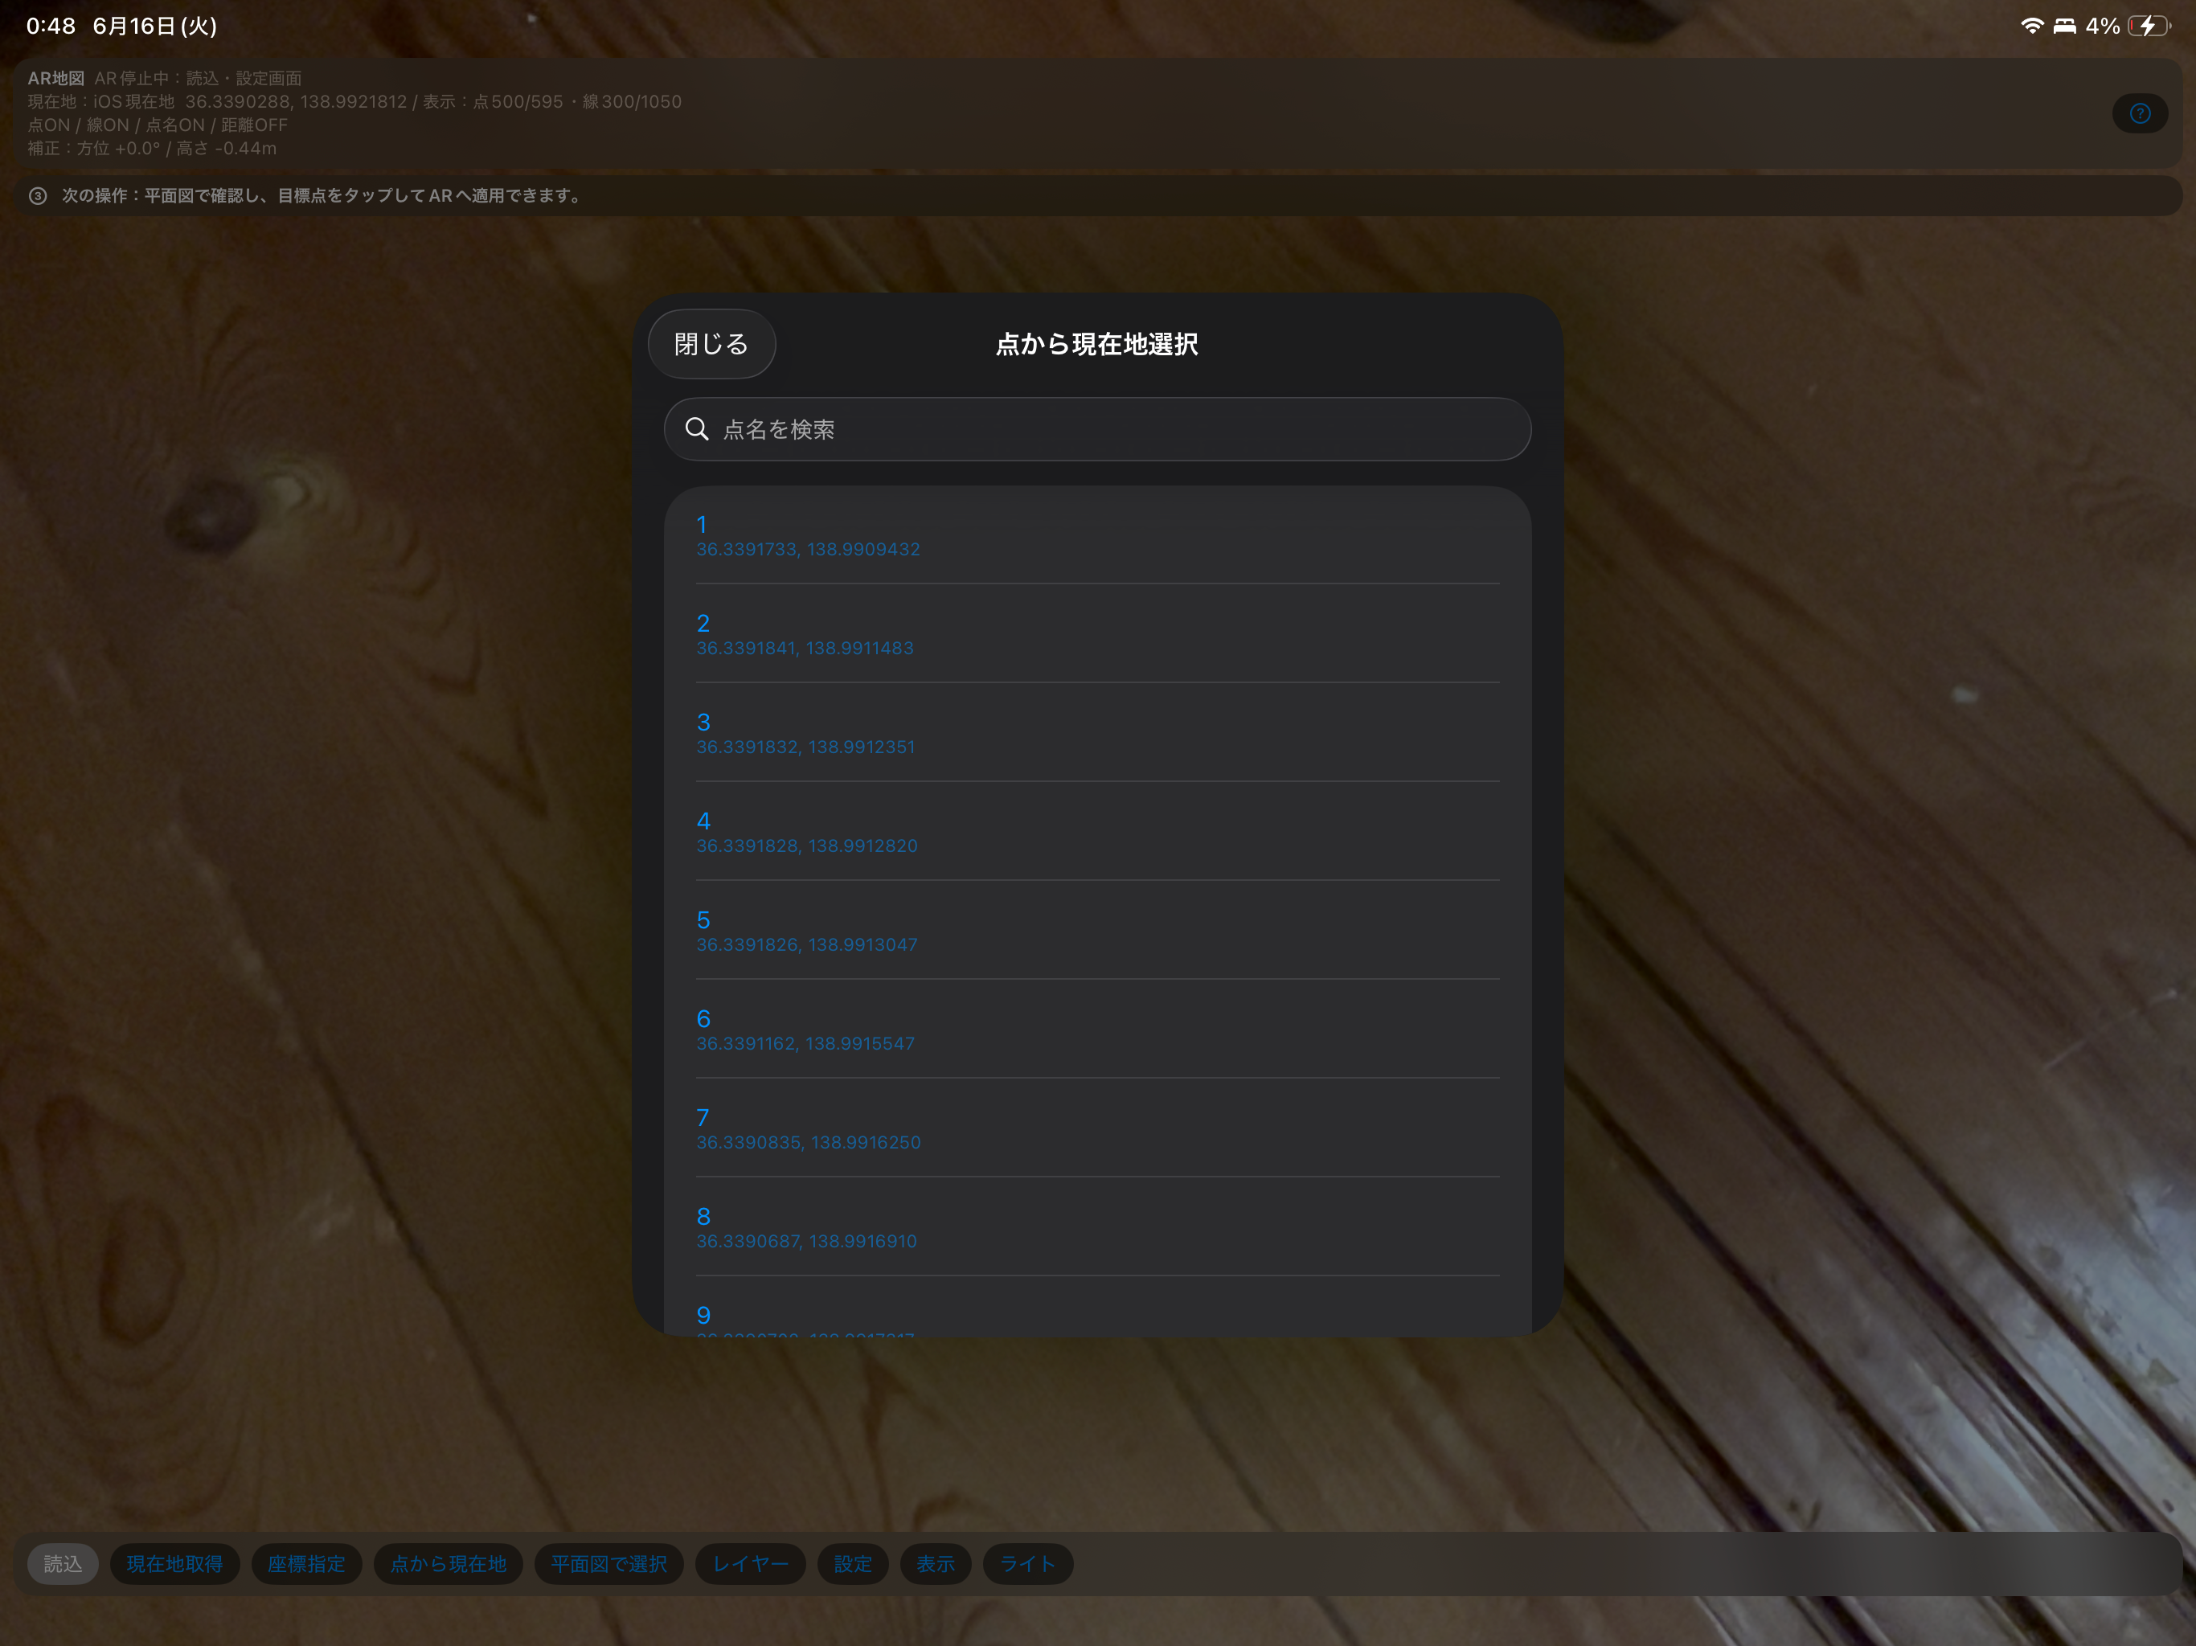
Task: Open 設定 from bottom toolbar
Action: pos(853,1563)
